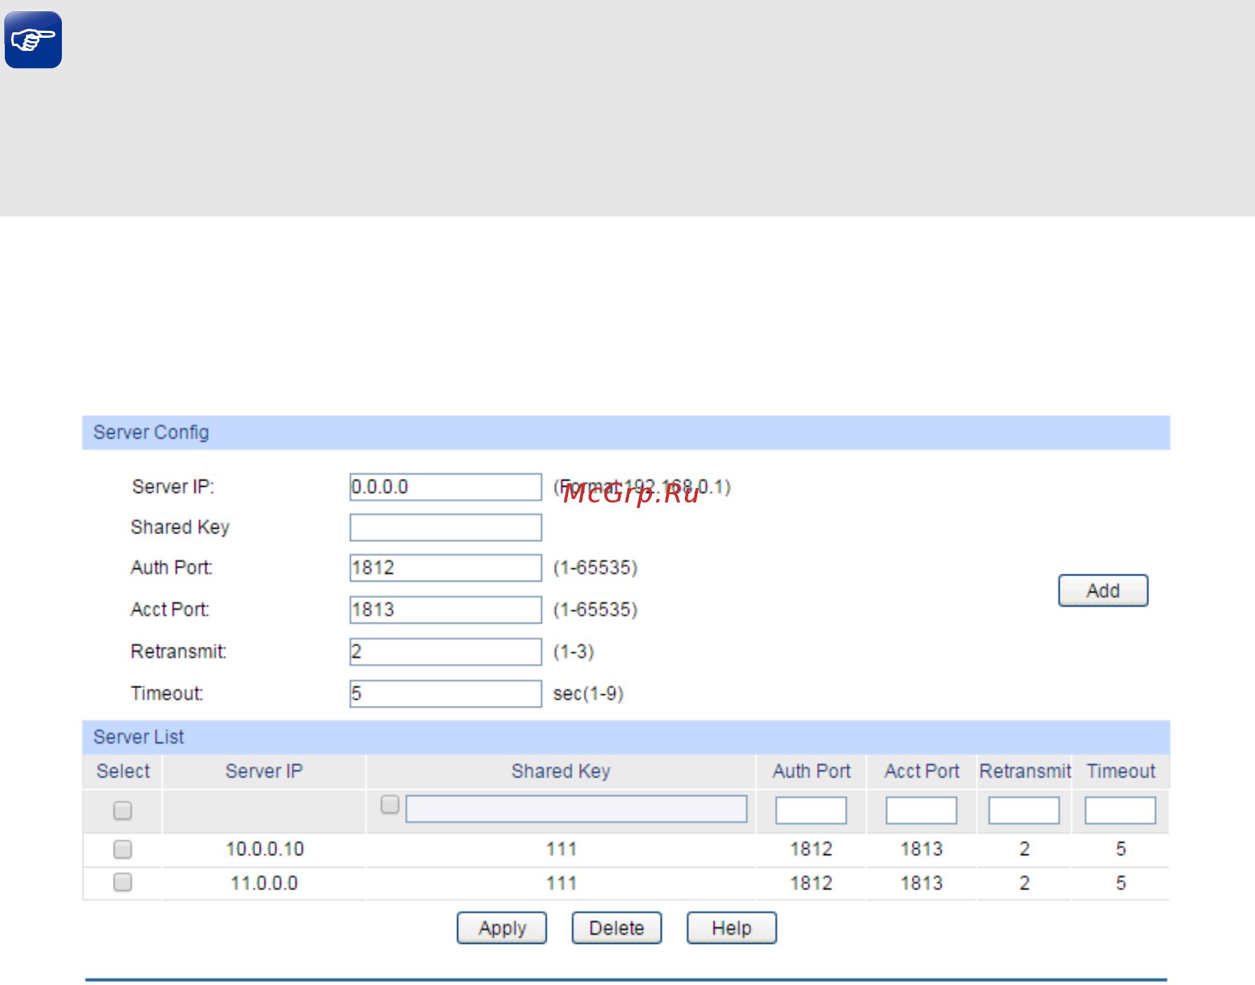Click the 11.0.0.0 server IP cell

[264, 883]
